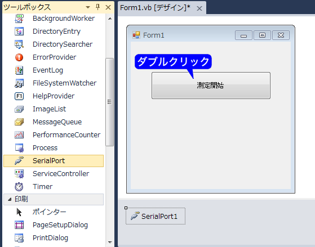Select the MessageQueue envelope icon
315x247 pixels.
(x=19, y=122)
